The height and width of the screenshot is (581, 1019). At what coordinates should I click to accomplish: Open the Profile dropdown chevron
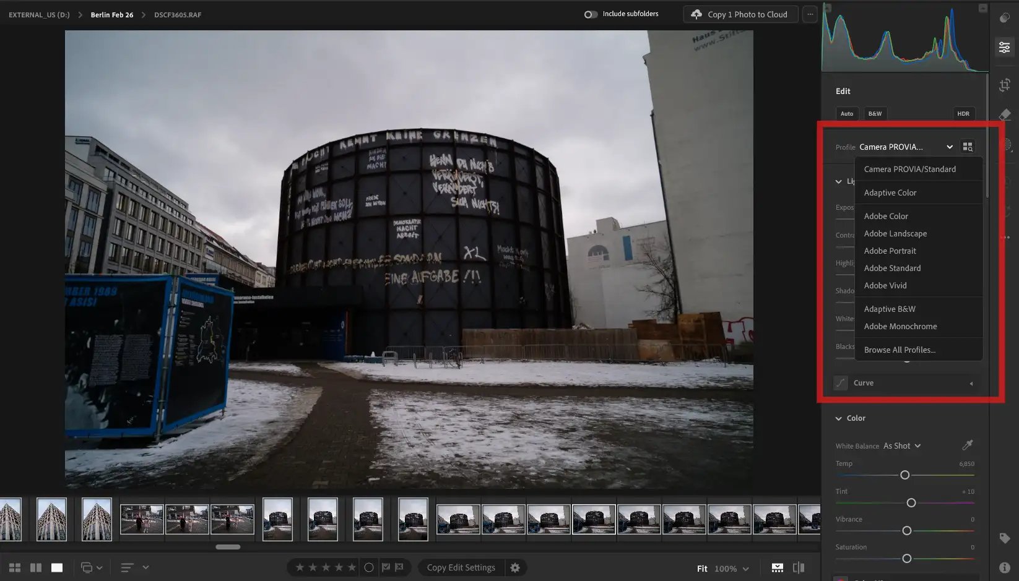tap(950, 147)
